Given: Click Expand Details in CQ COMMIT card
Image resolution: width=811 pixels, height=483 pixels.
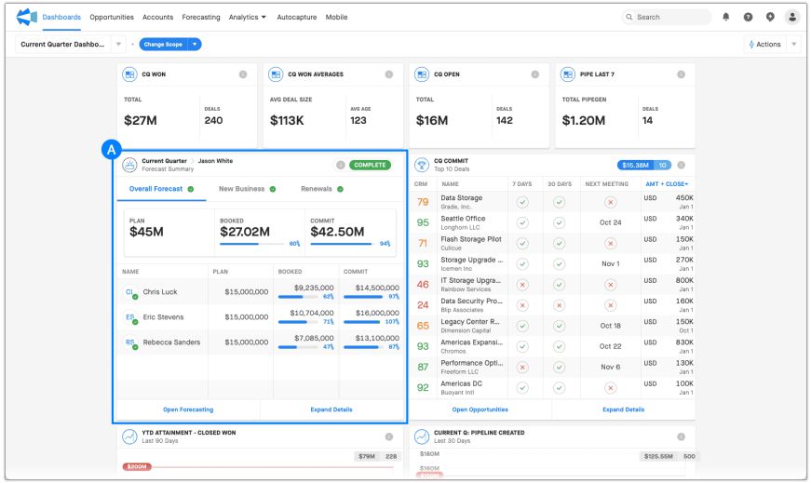Looking at the screenshot, I should click(623, 409).
